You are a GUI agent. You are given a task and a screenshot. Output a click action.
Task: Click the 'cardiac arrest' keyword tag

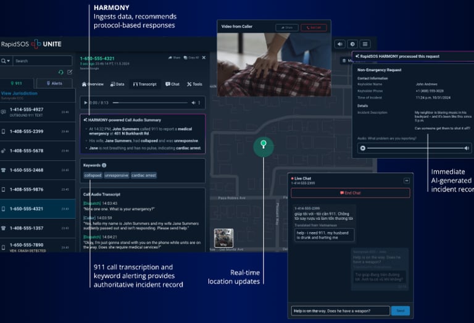[x=144, y=175]
